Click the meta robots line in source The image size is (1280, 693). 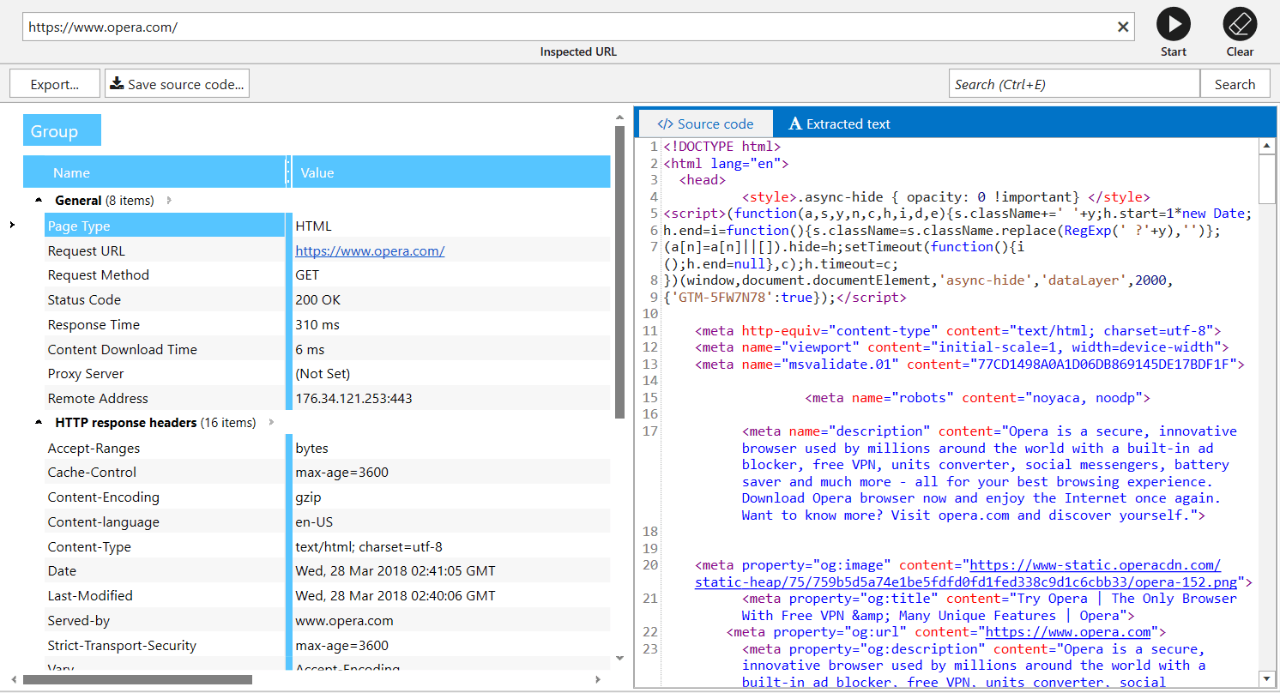coord(977,398)
